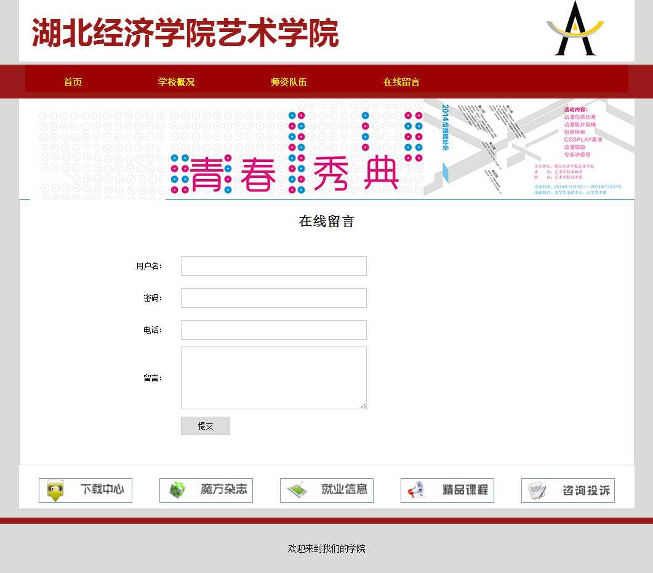Focus the 用户名 input field
Image resolution: width=653 pixels, height=573 pixels.
tap(273, 266)
